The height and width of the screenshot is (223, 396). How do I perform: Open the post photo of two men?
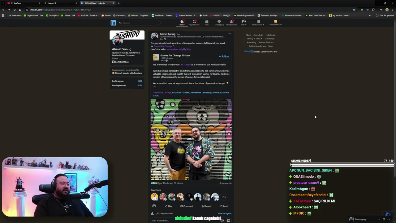pyautogui.click(x=191, y=139)
